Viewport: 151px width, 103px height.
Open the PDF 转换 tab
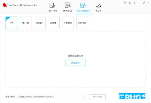tap(52, 8)
